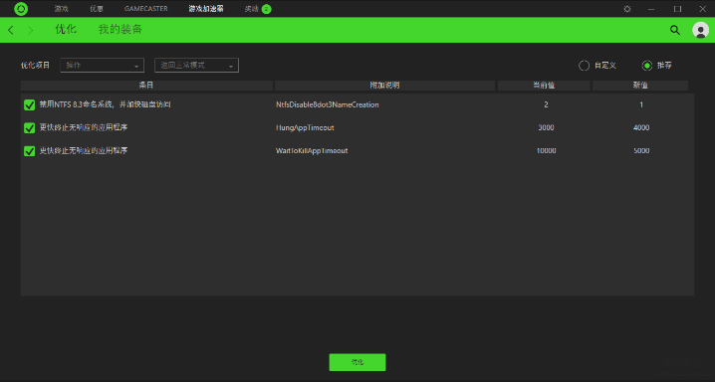Sort by the 当前值 column header
The width and height of the screenshot is (715, 382).
[544, 86]
